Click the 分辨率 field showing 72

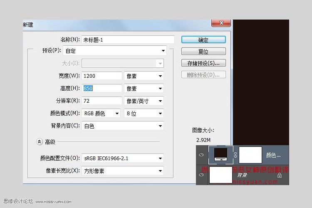tap(102, 101)
